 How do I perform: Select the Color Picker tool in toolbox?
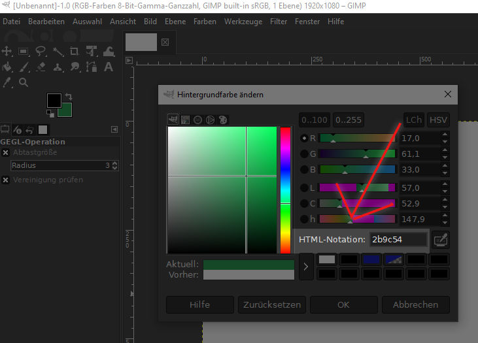pyautogui.click(x=7, y=82)
